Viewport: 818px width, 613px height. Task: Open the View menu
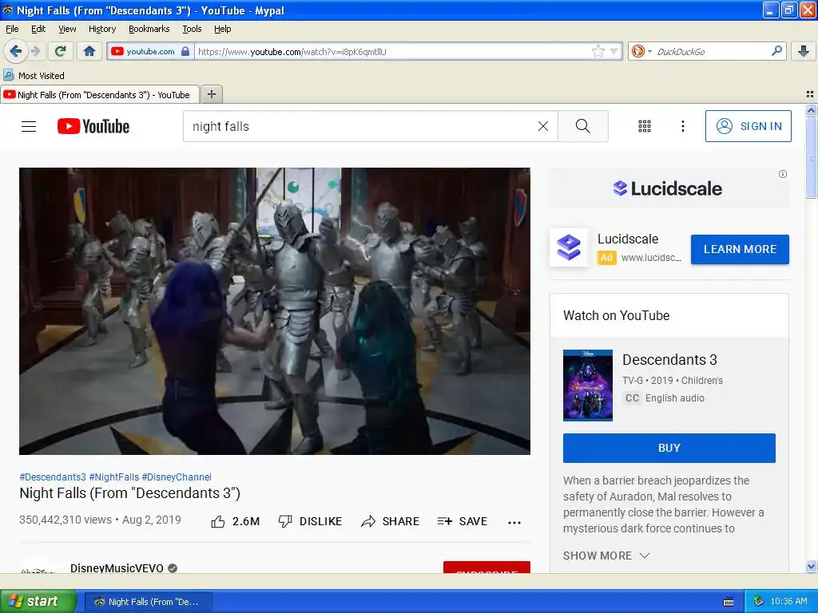67,29
